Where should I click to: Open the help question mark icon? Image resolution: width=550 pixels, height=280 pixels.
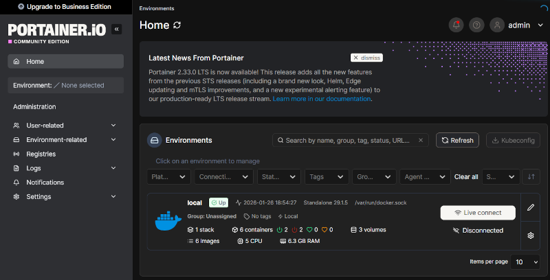476,25
